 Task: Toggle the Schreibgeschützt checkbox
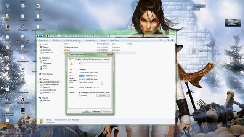[x=80, y=92]
